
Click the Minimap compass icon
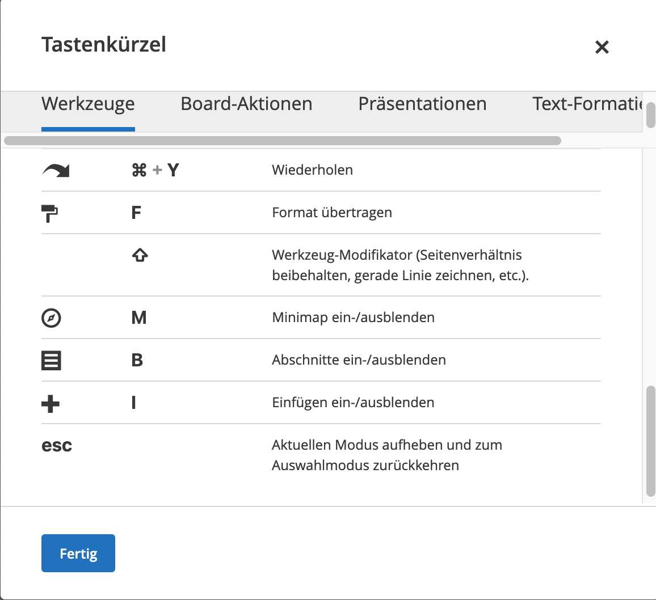coord(51,318)
